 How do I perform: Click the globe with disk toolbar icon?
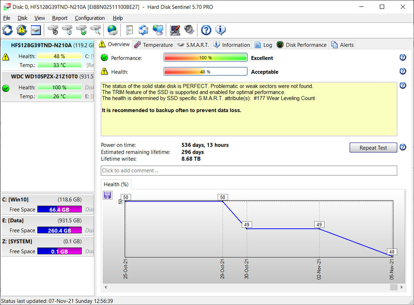tap(113, 30)
